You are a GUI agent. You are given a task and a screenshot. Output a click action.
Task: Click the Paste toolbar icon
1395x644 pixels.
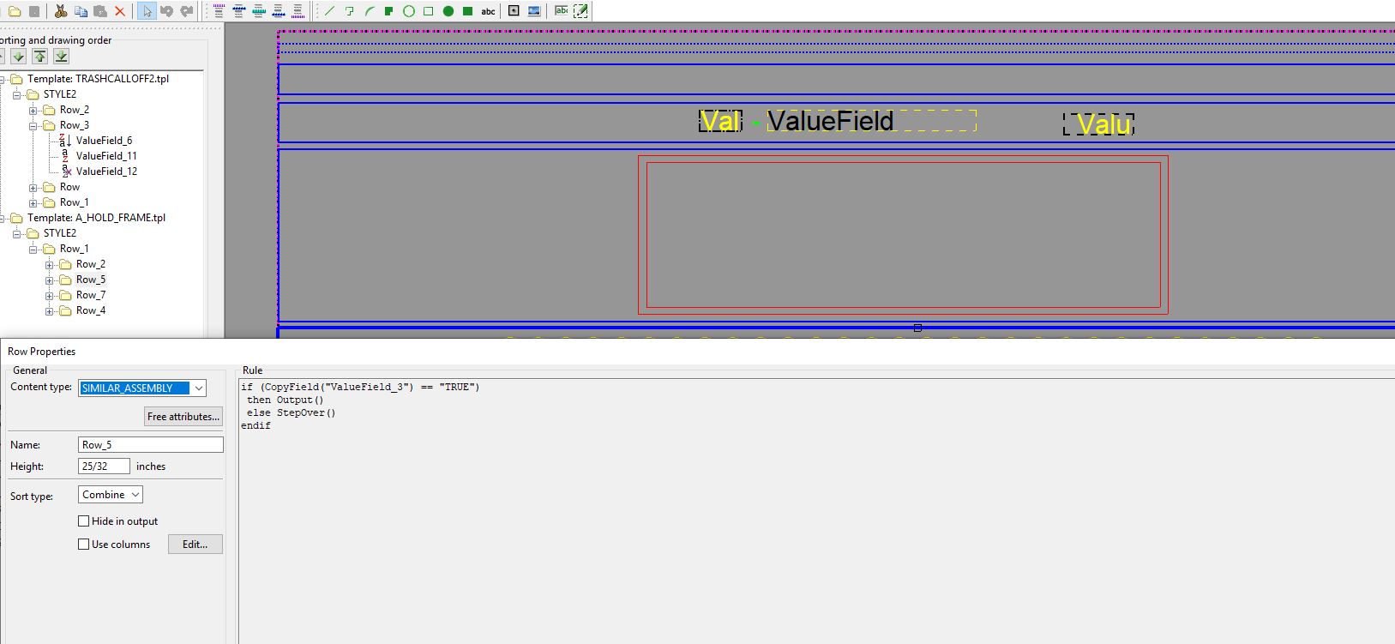click(x=100, y=11)
